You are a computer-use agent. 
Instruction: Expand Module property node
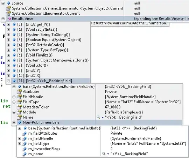[x=14, y=112]
